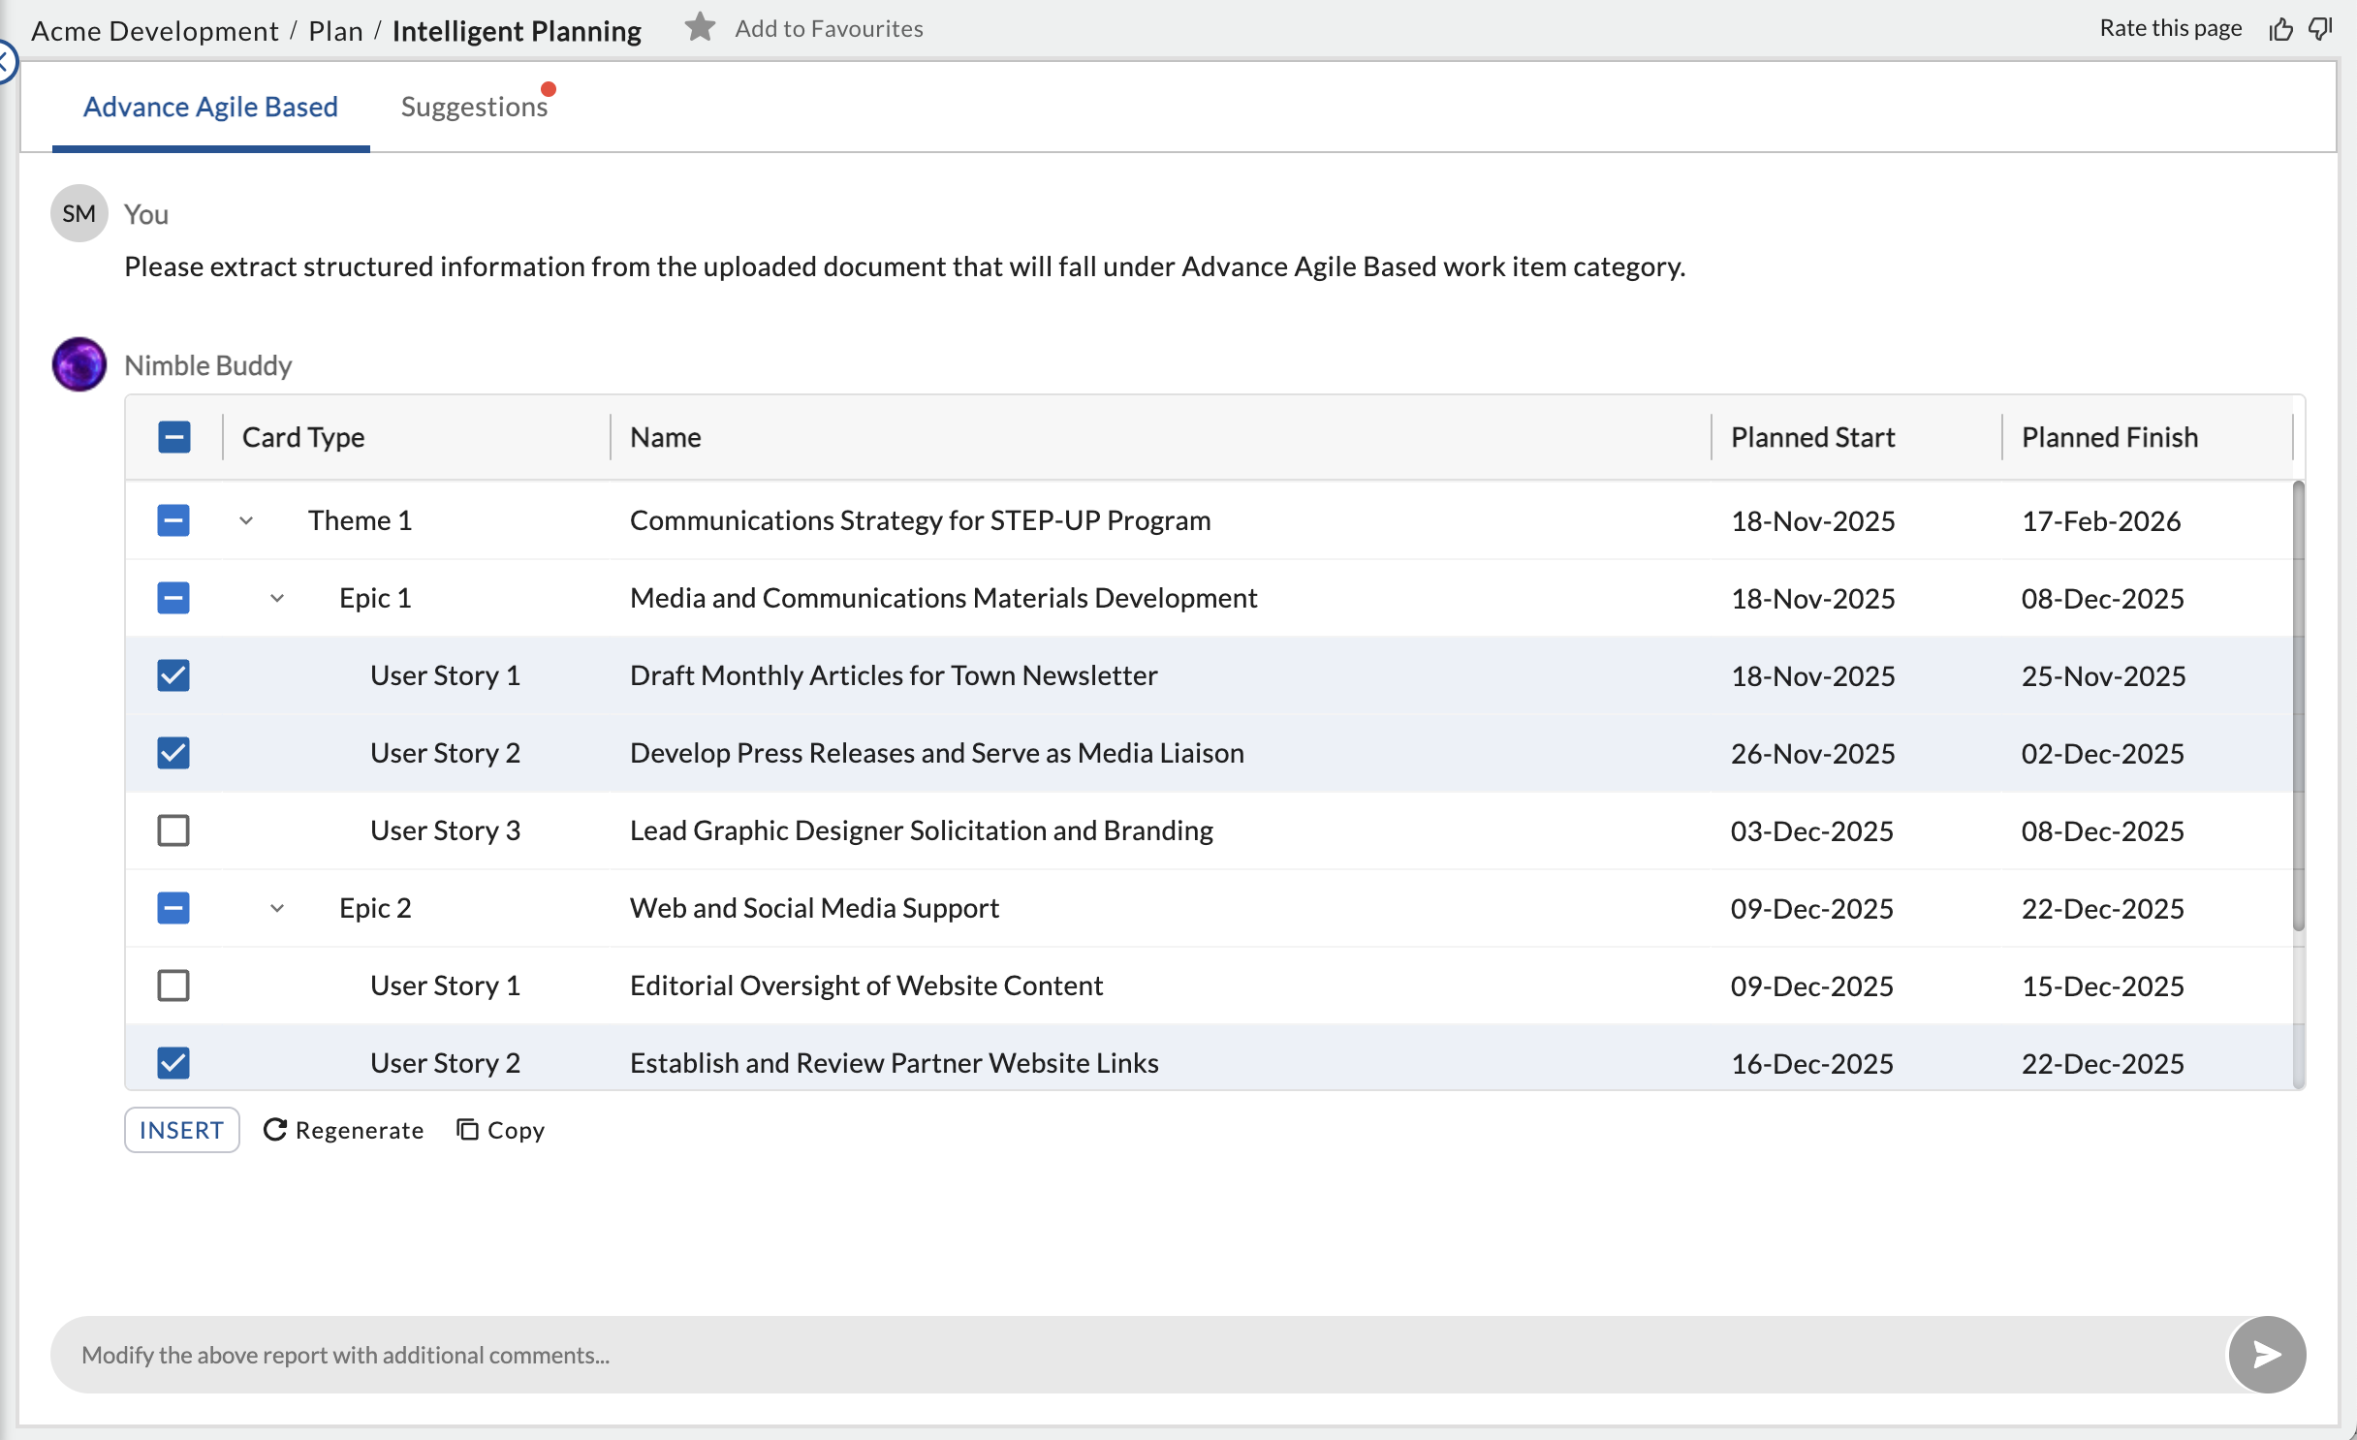Click the Theme 1 card type label
Viewport: 2357px width, 1440px height.
coord(360,520)
